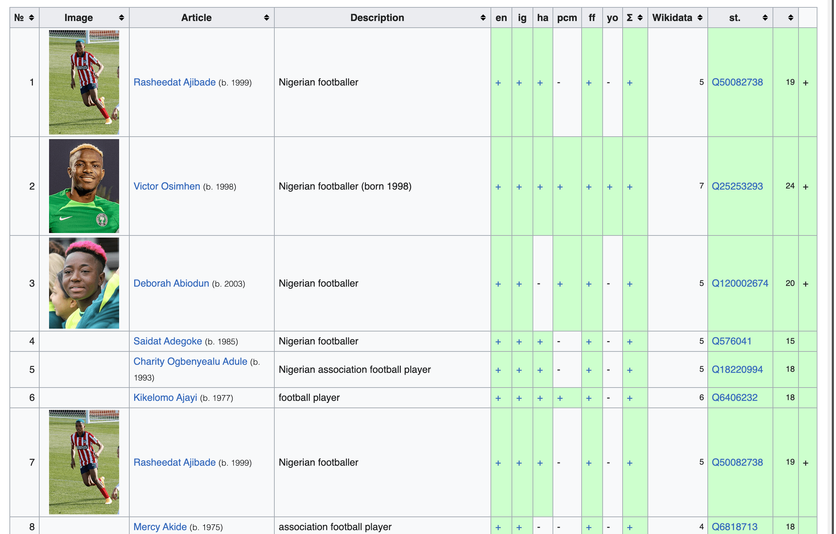Viewport: 836px width, 534px height.
Task: Click Deborah Abiodun photo thumbnail
Action: (84, 283)
